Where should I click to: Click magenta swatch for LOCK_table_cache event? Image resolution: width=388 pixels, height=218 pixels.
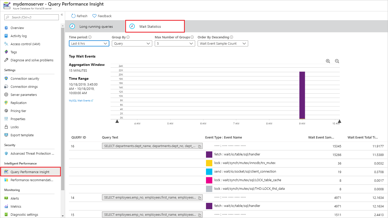209,180
